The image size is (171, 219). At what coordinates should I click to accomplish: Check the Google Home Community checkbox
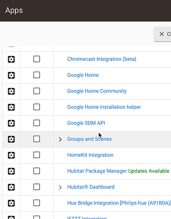(37, 91)
